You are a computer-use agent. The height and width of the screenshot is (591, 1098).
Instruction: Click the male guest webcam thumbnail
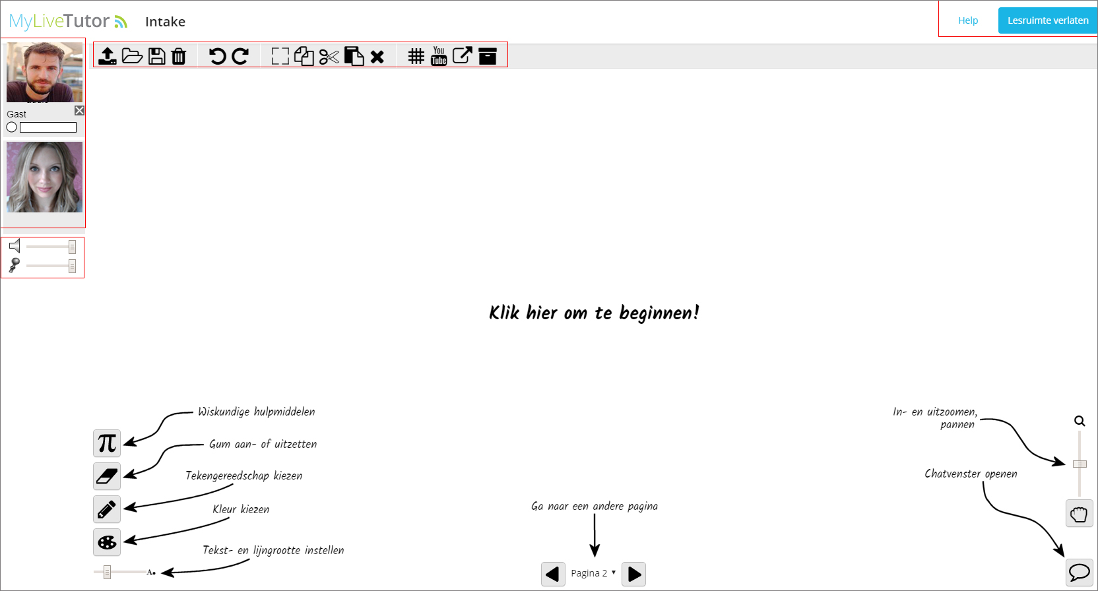45,72
